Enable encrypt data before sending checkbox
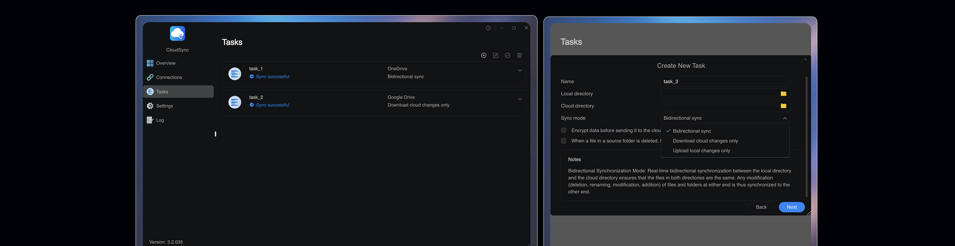 (563, 130)
